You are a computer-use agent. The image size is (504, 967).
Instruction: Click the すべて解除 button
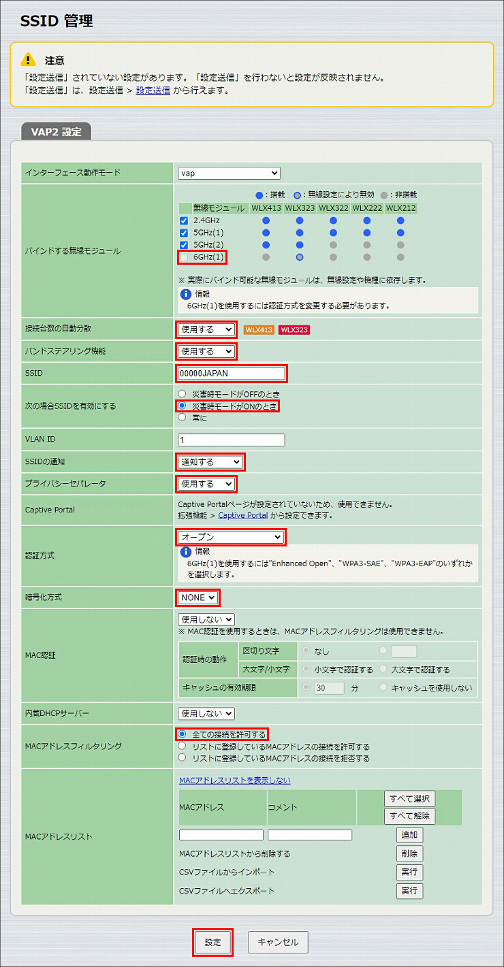(409, 816)
